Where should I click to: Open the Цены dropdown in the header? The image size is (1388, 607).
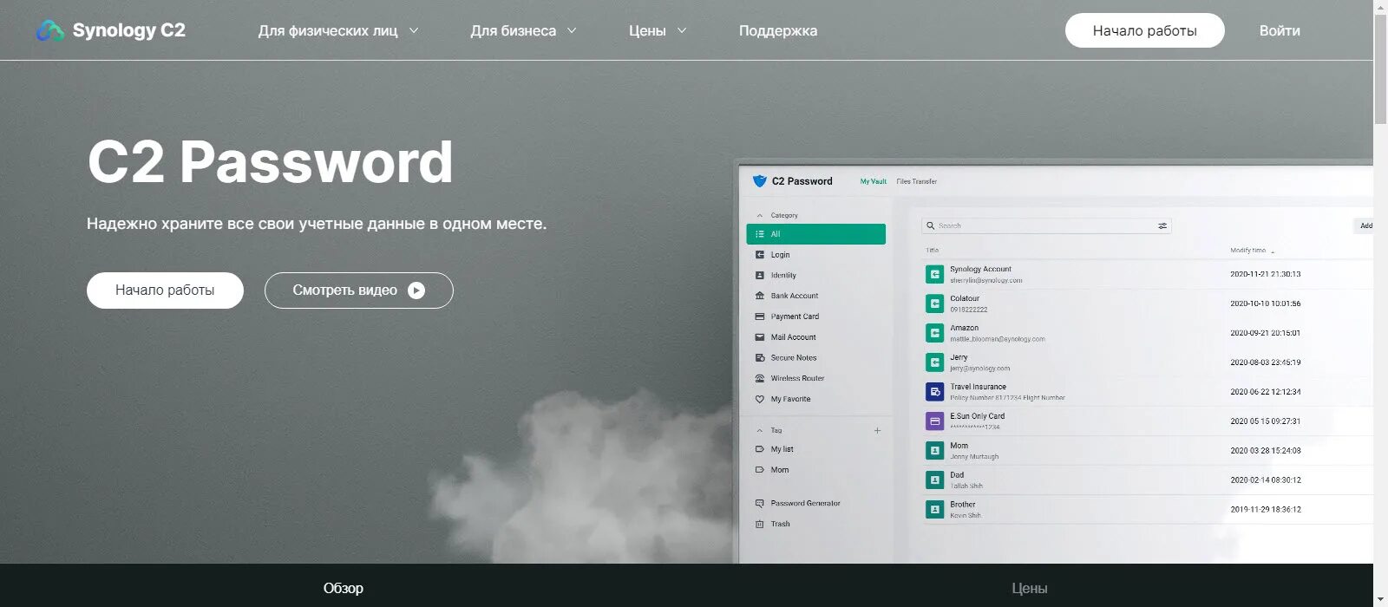click(x=658, y=30)
